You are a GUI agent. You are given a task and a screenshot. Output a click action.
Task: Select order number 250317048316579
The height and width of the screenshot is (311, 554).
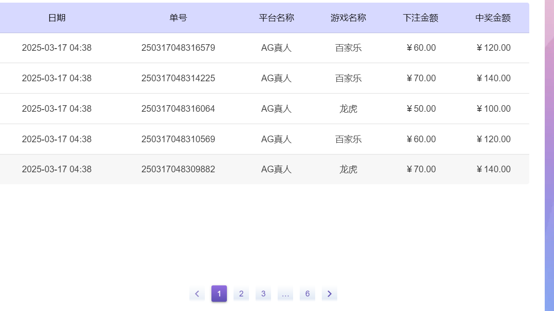tap(179, 48)
